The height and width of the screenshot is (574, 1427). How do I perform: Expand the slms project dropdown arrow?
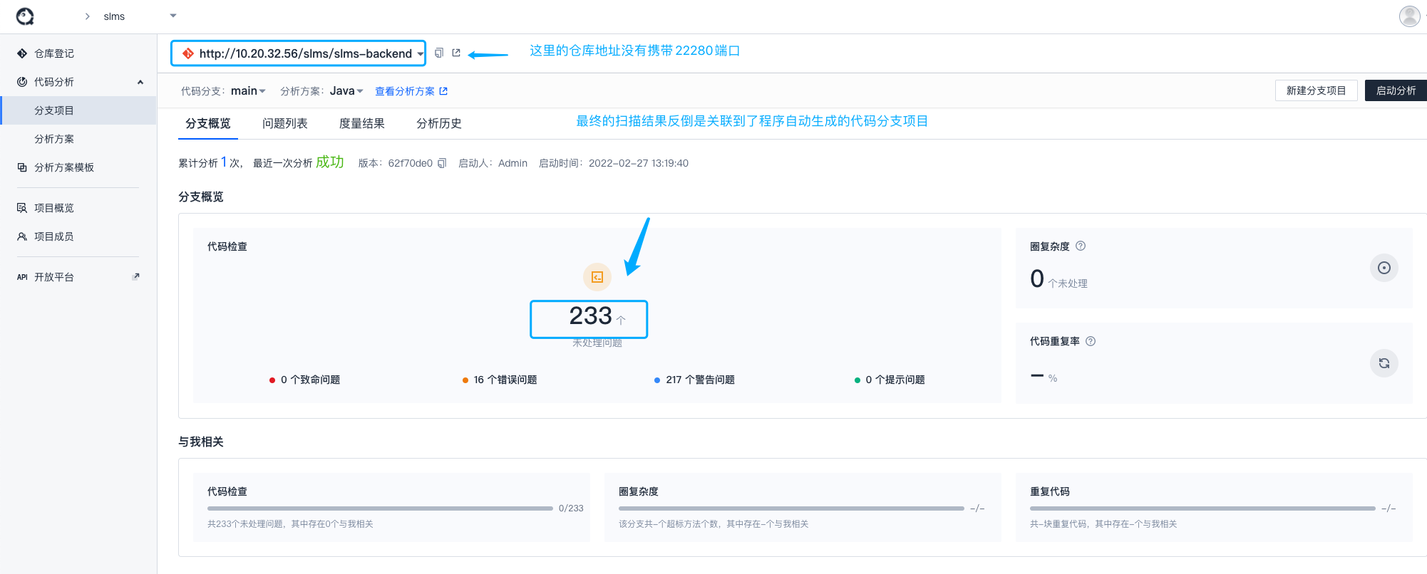click(x=173, y=16)
